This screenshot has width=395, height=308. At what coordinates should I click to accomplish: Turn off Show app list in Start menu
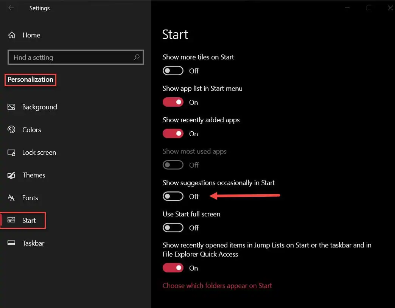[x=173, y=102]
